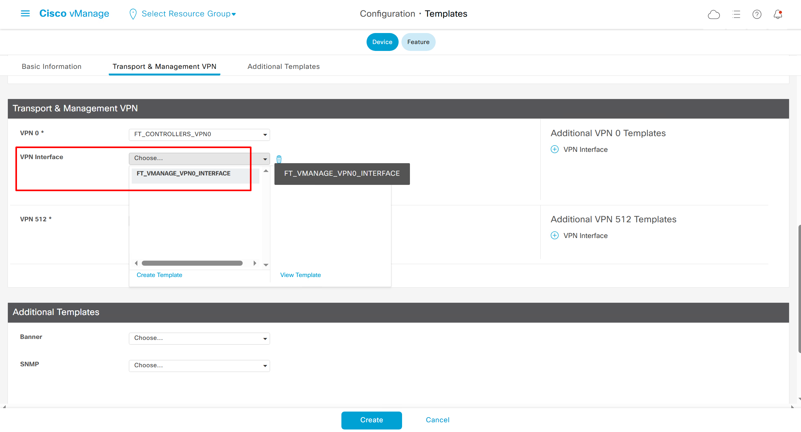The image size is (801, 432).
Task: Click the location pin resource group icon
Action: point(133,14)
